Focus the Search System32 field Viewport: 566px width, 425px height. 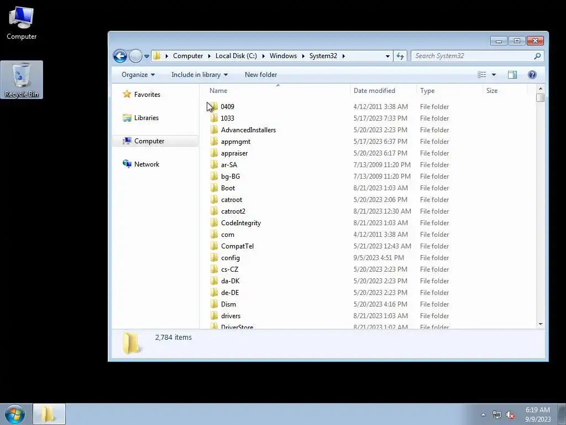coord(477,56)
